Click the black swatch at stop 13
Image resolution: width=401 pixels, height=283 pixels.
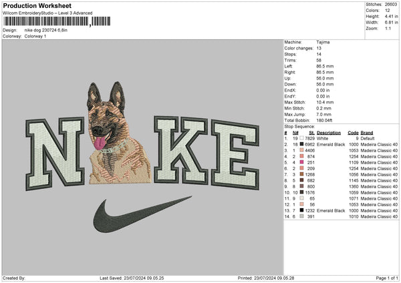coord(301,210)
